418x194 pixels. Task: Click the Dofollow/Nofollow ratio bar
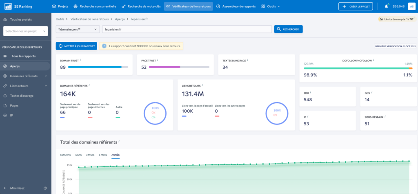[358, 68]
